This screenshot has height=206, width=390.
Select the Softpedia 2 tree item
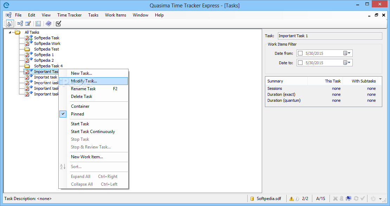[x=44, y=60]
